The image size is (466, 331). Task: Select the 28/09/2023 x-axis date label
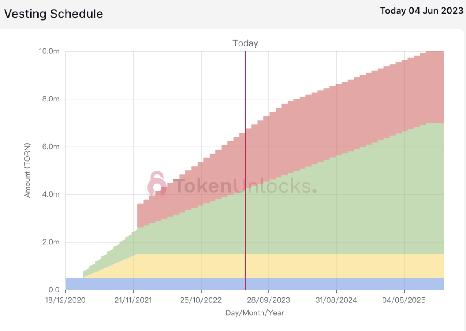point(268,300)
